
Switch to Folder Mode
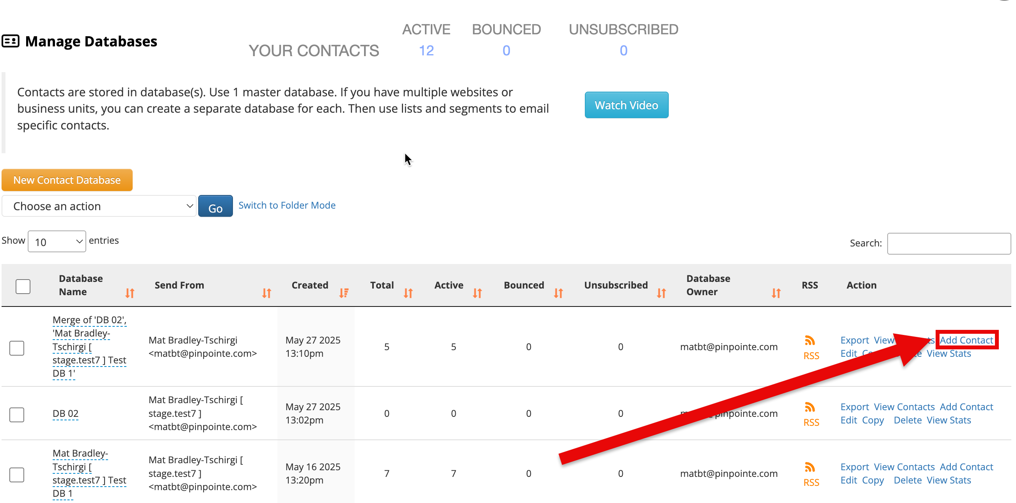point(287,205)
